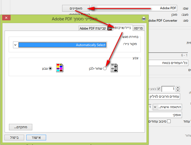Switch to the נייר/איכות tab
Viewport: 191px width, 145px height.
tap(123, 28)
